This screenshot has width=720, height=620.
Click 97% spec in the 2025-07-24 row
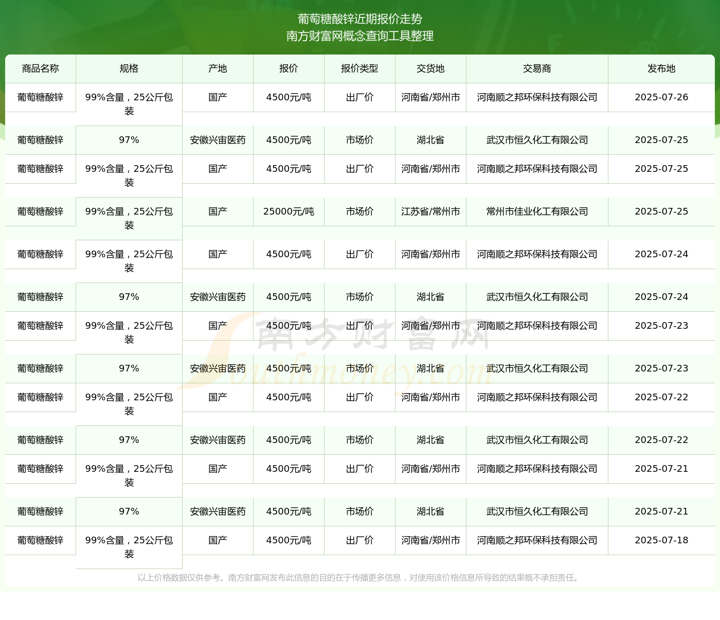(129, 297)
